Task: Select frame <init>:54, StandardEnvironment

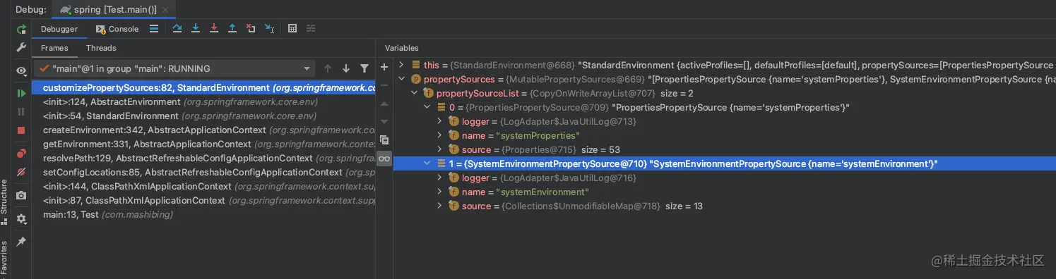Action: tap(204, 116)
